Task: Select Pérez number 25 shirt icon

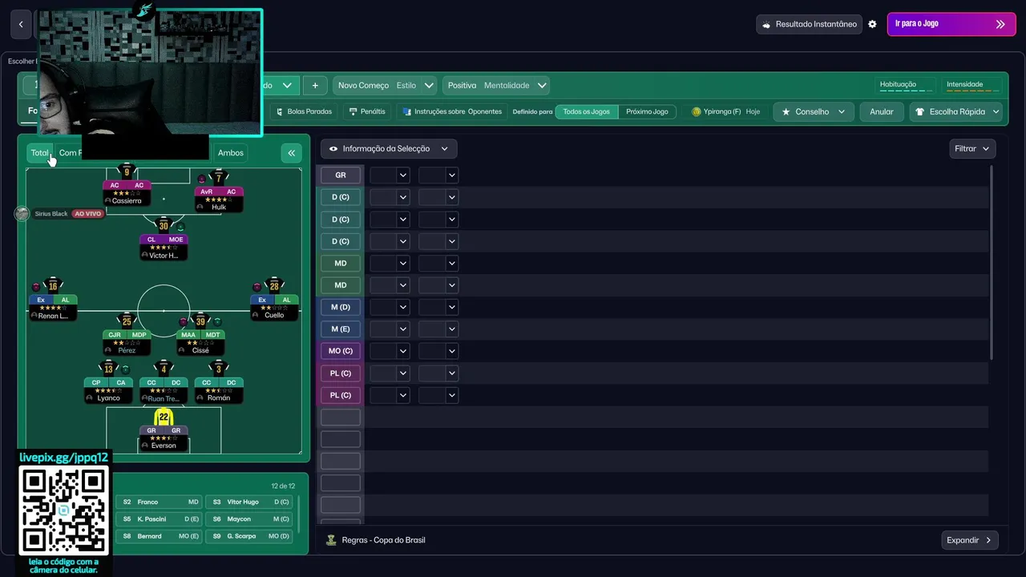Action: tap(127, 321)
